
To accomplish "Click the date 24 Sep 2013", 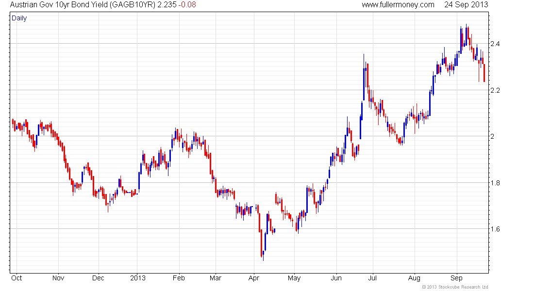I will pos(466,5).
